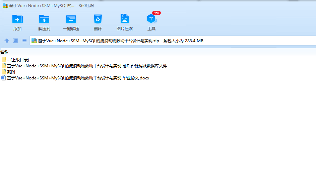Image resolution: width=316 pixels, height=193 pixels.
Task: Click the 添加 (Add) toolbar icon
Action: [x=17, y=19]
